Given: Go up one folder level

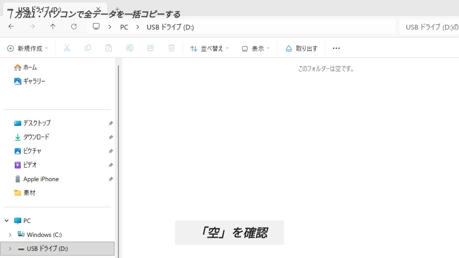Looking at the screenshot, I should 53,27.
